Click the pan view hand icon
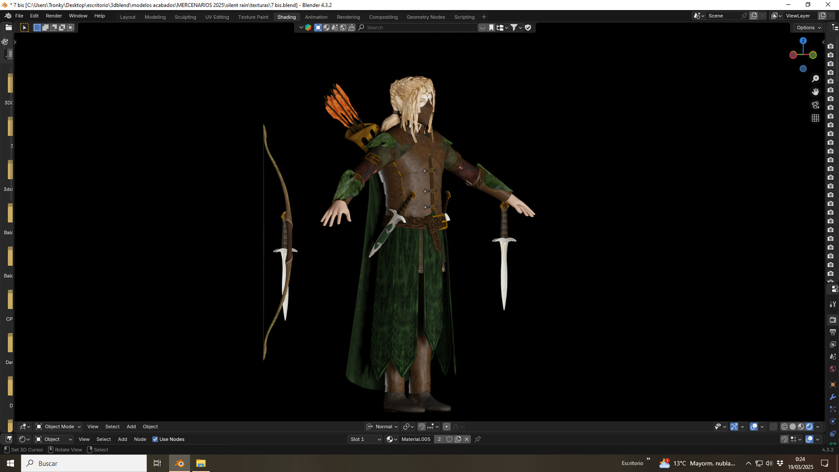The height and width of the screenshot is (472, 839). coord(815,92)
